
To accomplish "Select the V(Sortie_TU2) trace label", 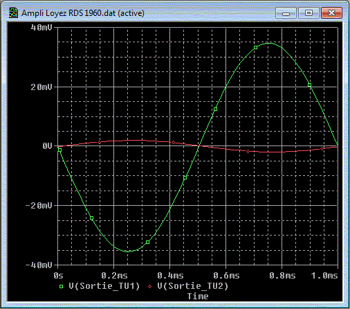I will (193, 286).
